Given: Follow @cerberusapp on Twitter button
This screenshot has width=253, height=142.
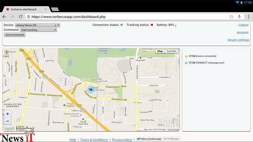Looking at the screenshot, I should [x=149, y=139].
